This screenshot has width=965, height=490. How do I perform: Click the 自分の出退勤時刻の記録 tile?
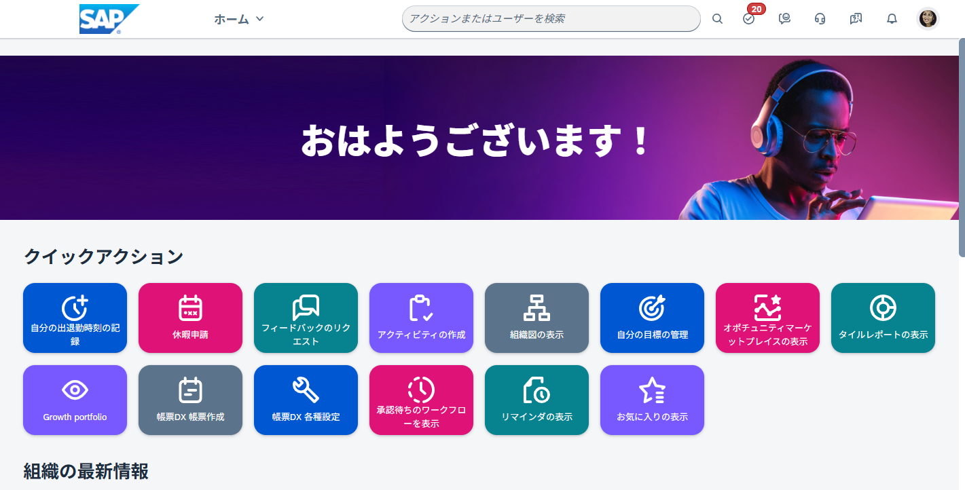(75, 318)
